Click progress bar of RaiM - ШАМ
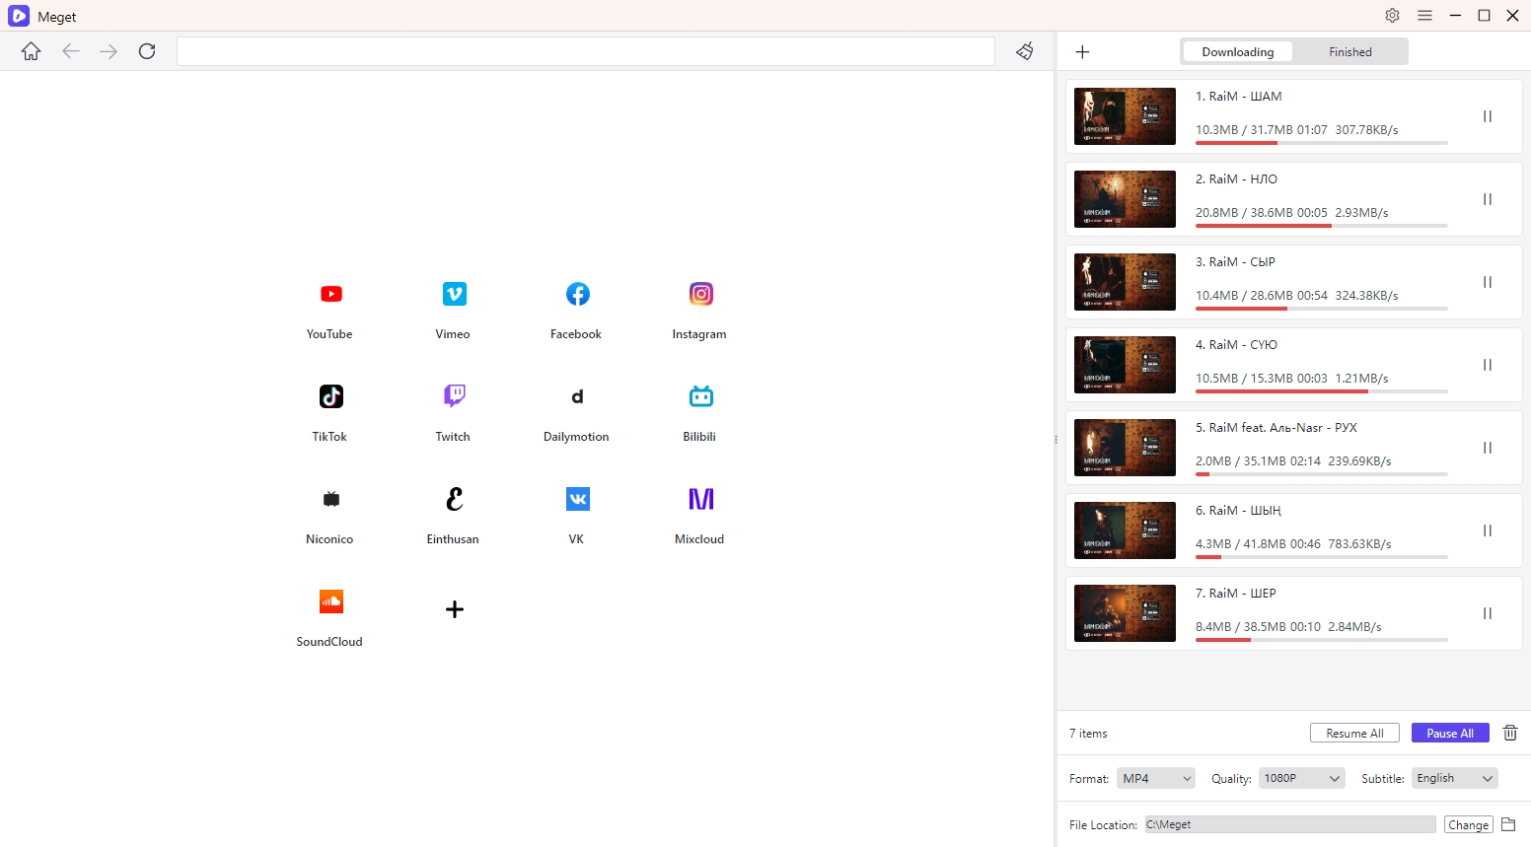Viewport: 1531px width, 847px height. (x=1322, y=143)
